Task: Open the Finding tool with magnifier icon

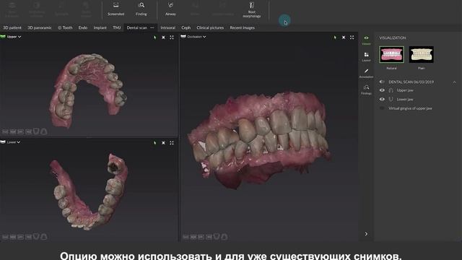Action: (x=141, y=9)
